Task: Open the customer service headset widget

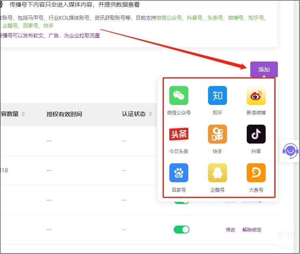Action: click(291, 151)
